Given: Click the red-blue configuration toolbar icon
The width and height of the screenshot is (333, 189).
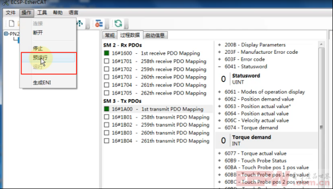Looking at the screenshot, I should [x=99, y=24].
